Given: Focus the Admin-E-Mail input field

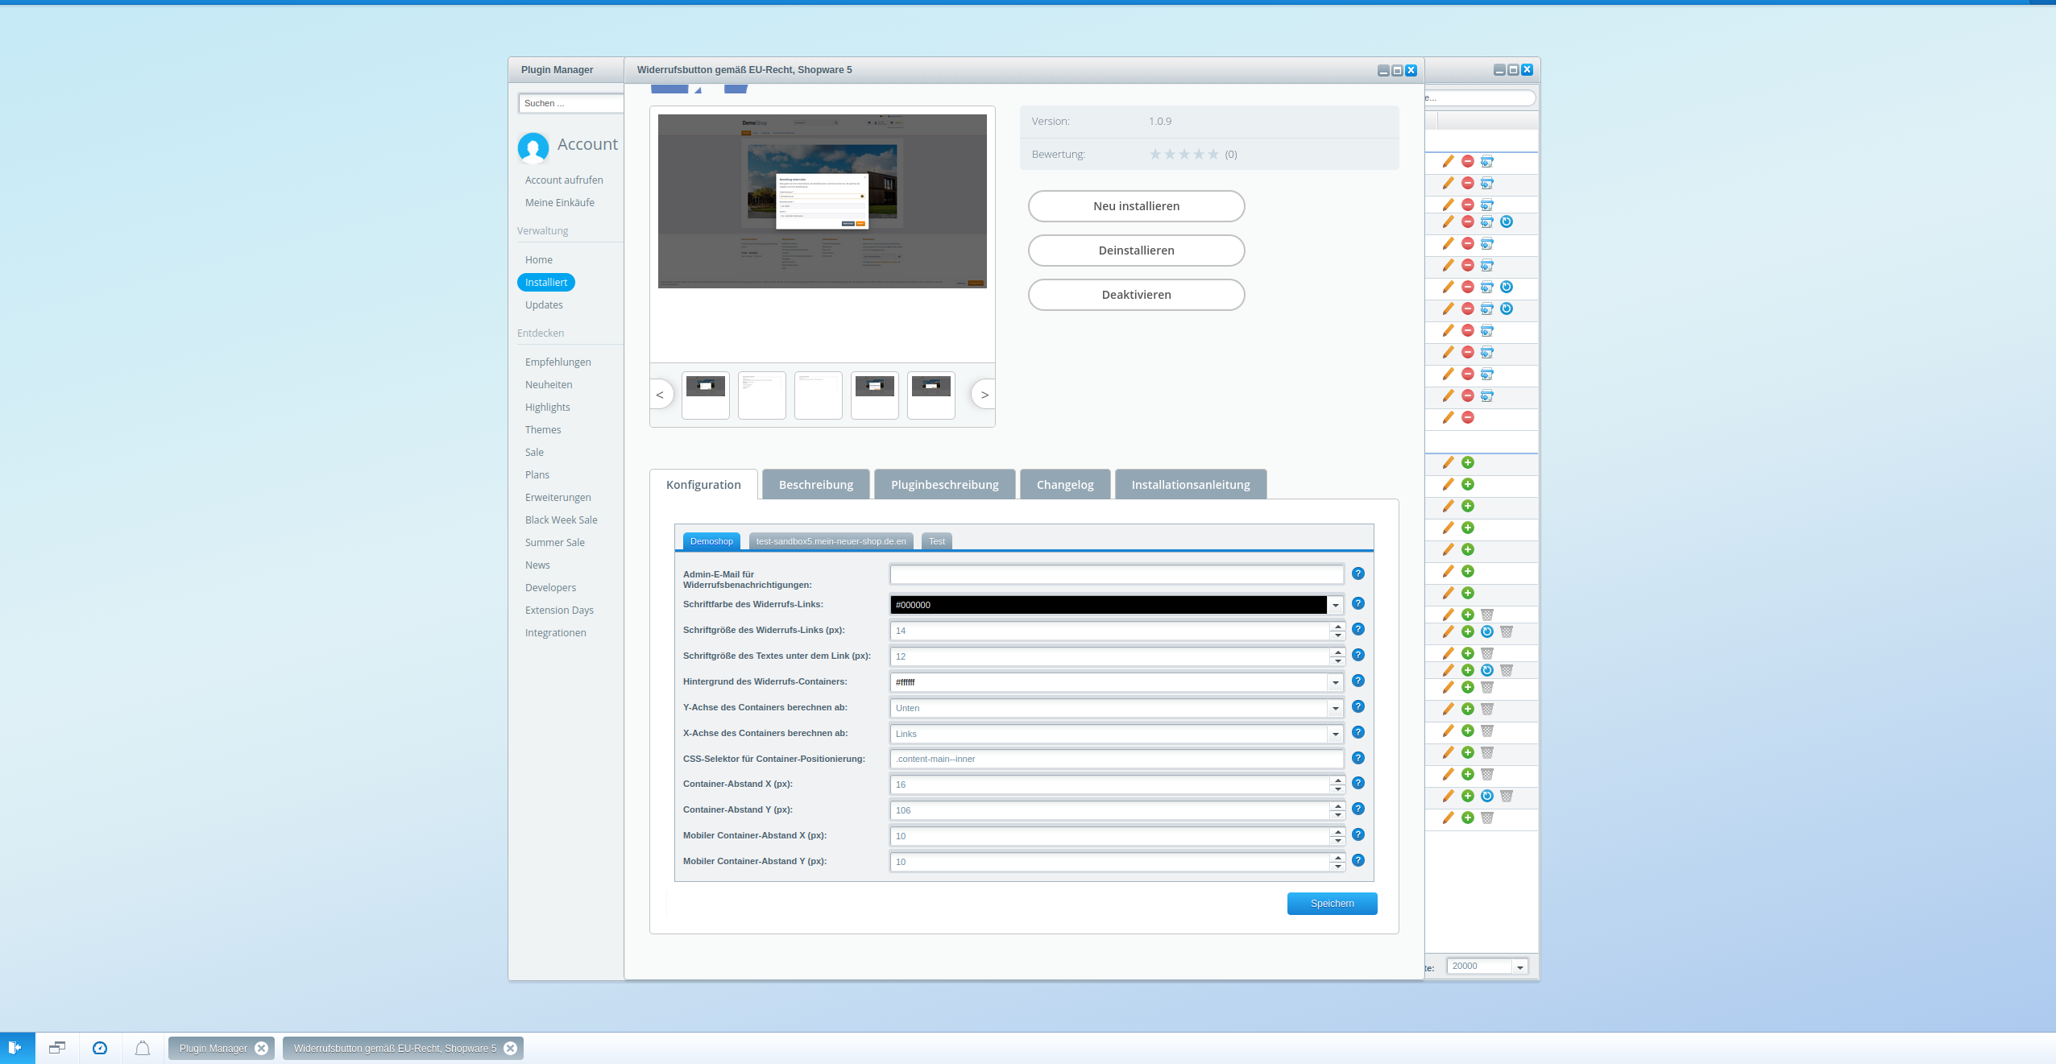Looking at the screenshot, I should coord(1117,574).
